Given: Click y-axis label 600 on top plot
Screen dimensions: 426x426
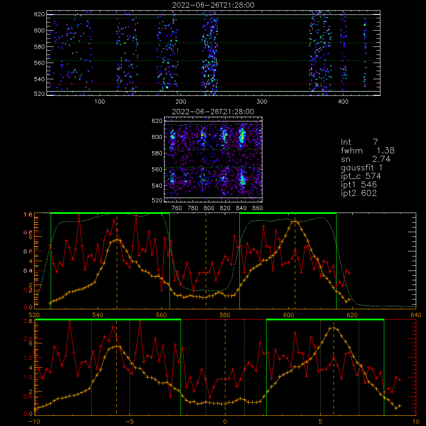Looking at the screenshot, I should tap(39, 30).
